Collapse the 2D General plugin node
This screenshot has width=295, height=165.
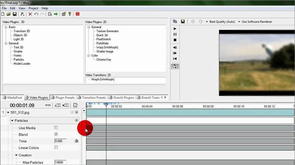click(x=88, y=27)
